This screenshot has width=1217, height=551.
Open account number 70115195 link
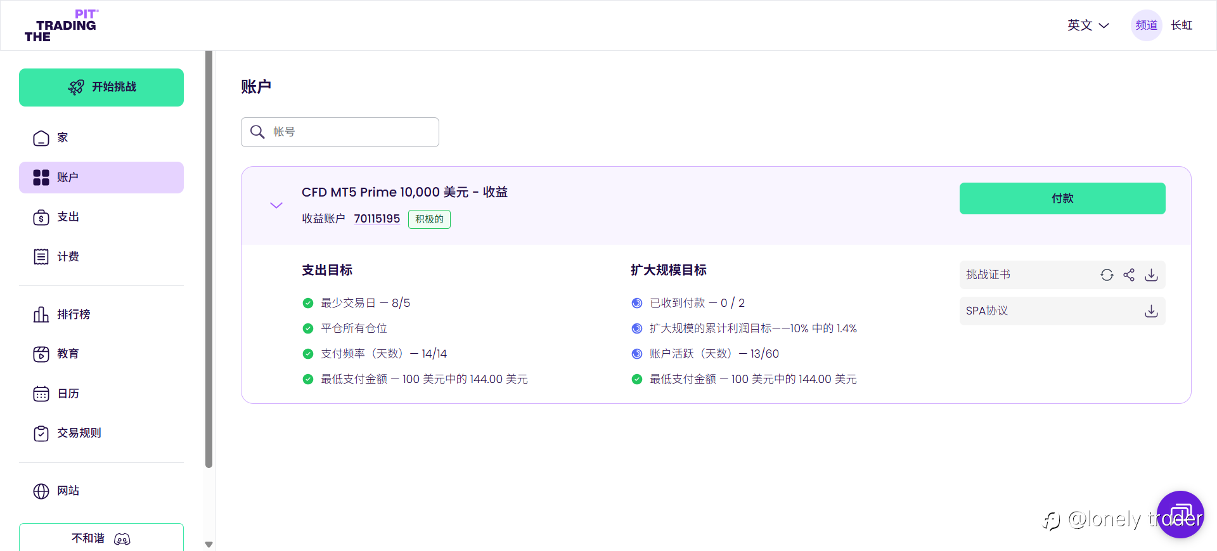click(x=377, y=219)
